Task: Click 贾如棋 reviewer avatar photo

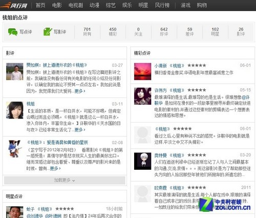Action: click(x=14, y=71)
